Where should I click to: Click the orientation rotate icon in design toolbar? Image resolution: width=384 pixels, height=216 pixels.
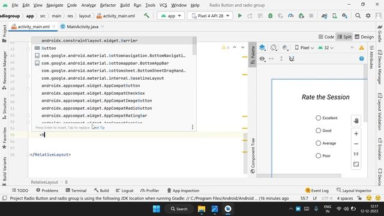click(274, 47)
